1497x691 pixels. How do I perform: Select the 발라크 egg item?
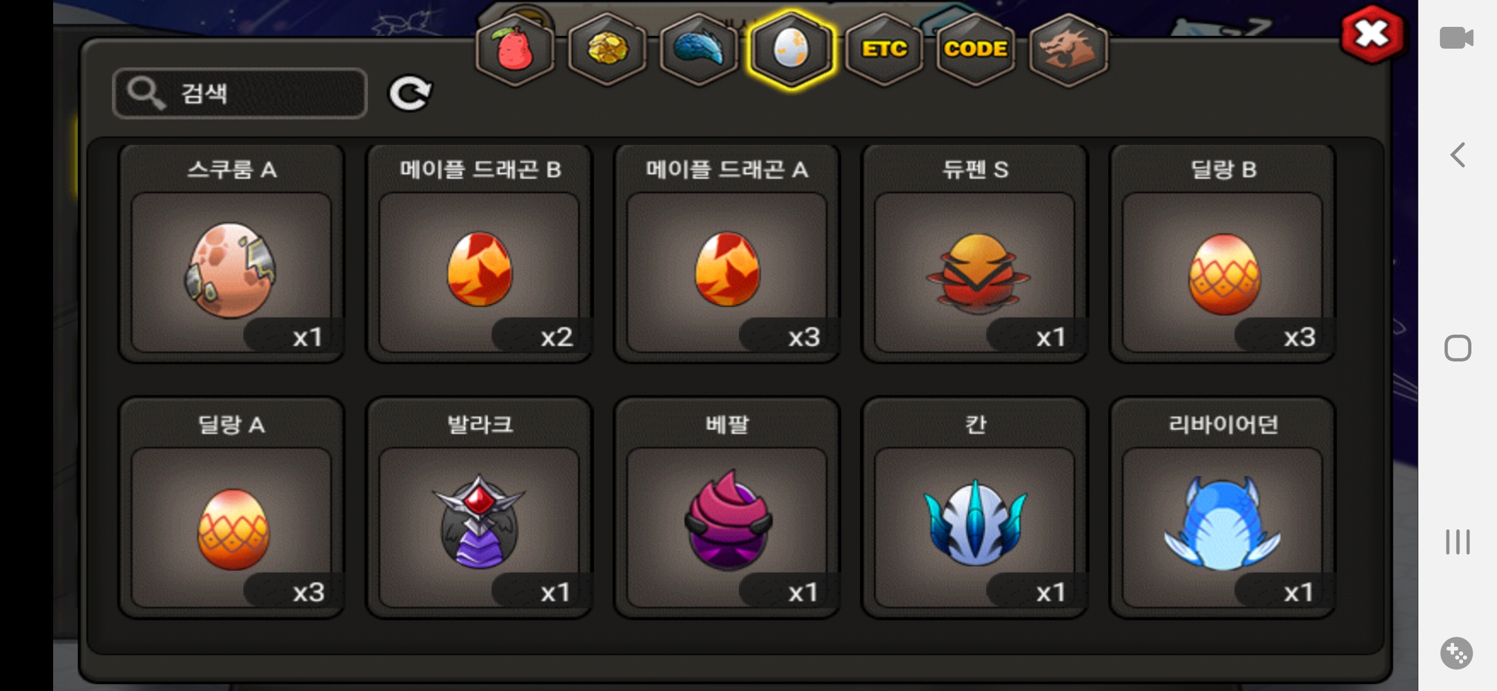pyautogui.click(x=479, y=508)
